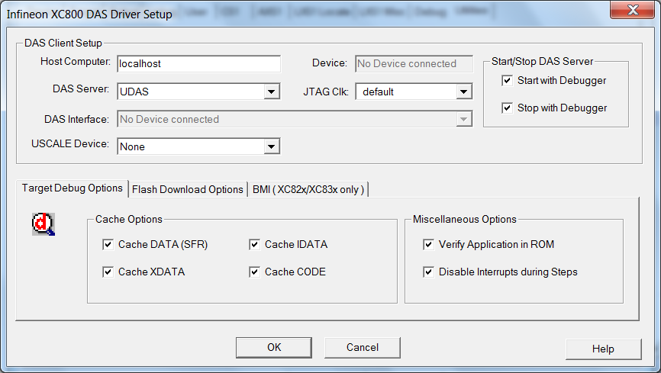The height and width of the screenshot is (373, 661).
Task: Expand the JTAG Clk dropdown
Action: coord(463,92)
